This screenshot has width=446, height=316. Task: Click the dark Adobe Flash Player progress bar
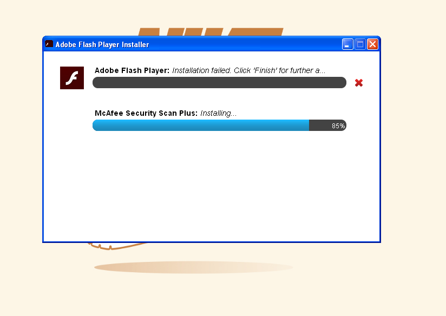[x=219, y=82]
